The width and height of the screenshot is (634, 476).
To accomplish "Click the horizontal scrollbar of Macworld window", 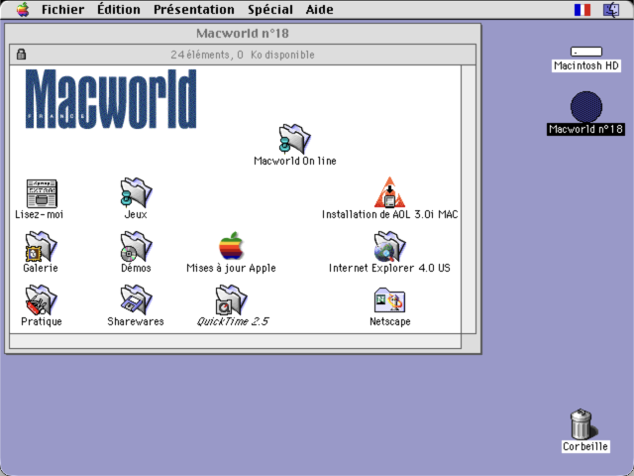I will pos(236,341).
